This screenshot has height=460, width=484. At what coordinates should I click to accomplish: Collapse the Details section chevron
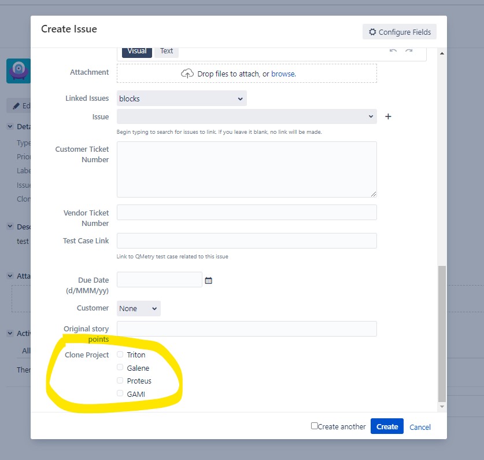point(9,126)
